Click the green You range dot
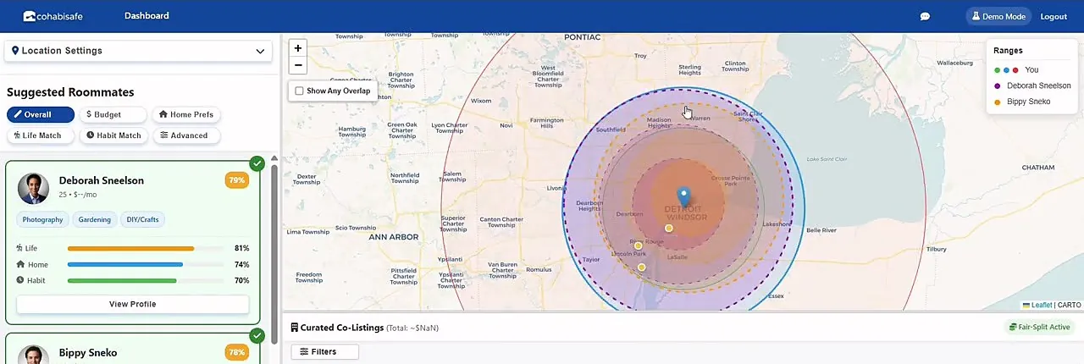The height and width of the screenshot is (364, 1084). (998, 70)
